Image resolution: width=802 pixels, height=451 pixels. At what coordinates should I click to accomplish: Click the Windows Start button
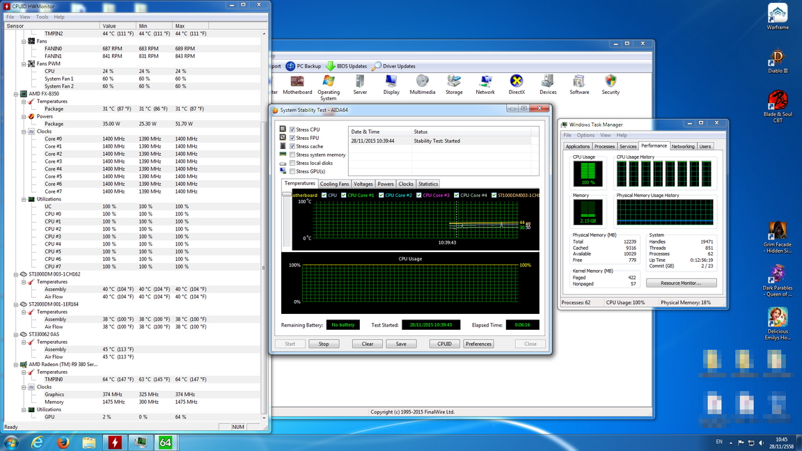click(11, 443)
